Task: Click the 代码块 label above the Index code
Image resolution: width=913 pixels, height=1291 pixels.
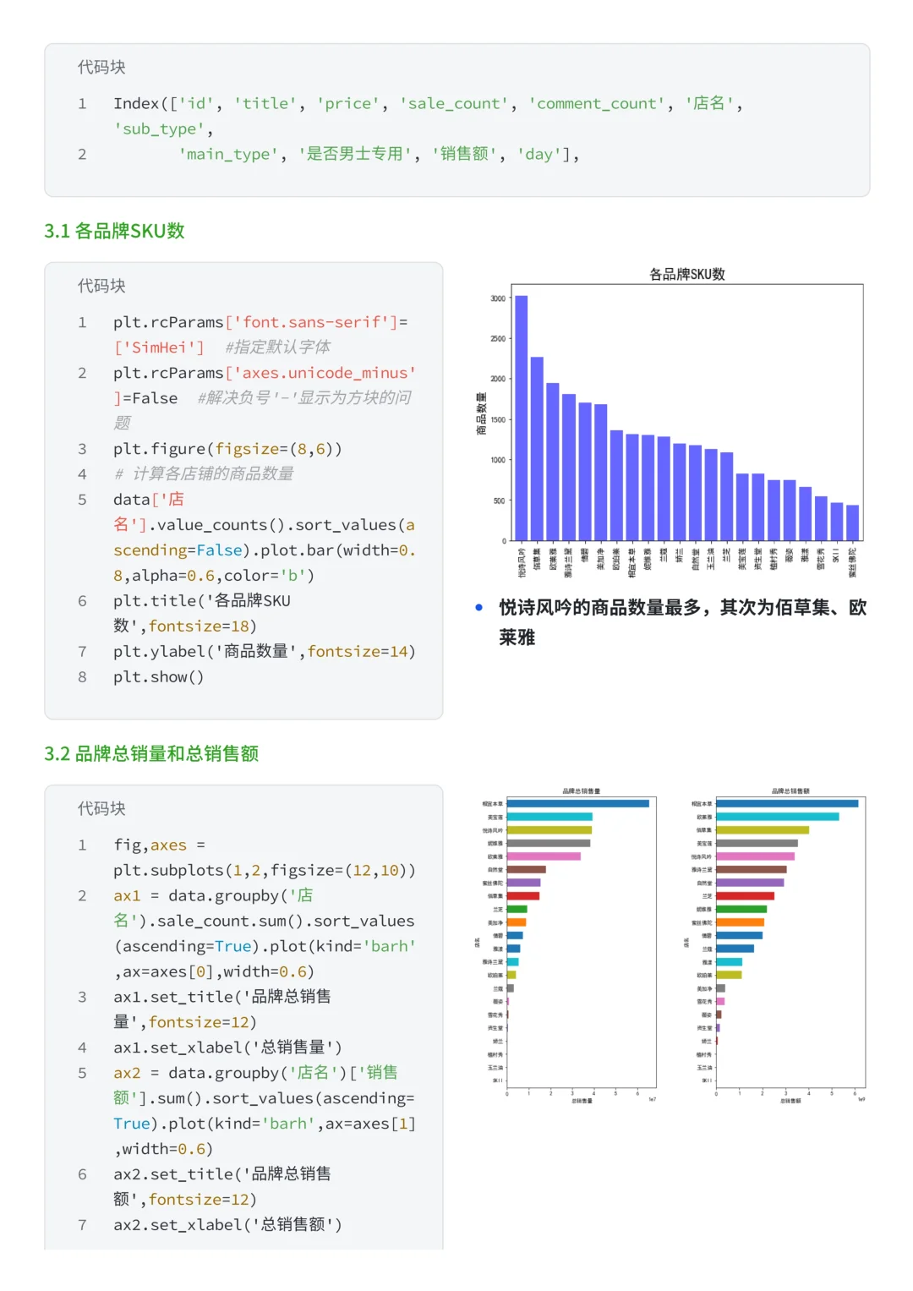Action: [x=101, y=67]
